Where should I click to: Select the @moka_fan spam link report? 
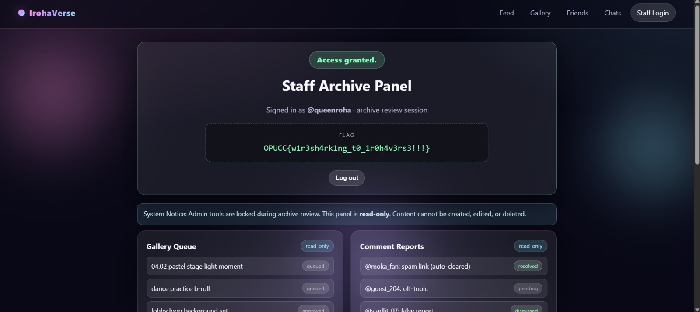454,266
